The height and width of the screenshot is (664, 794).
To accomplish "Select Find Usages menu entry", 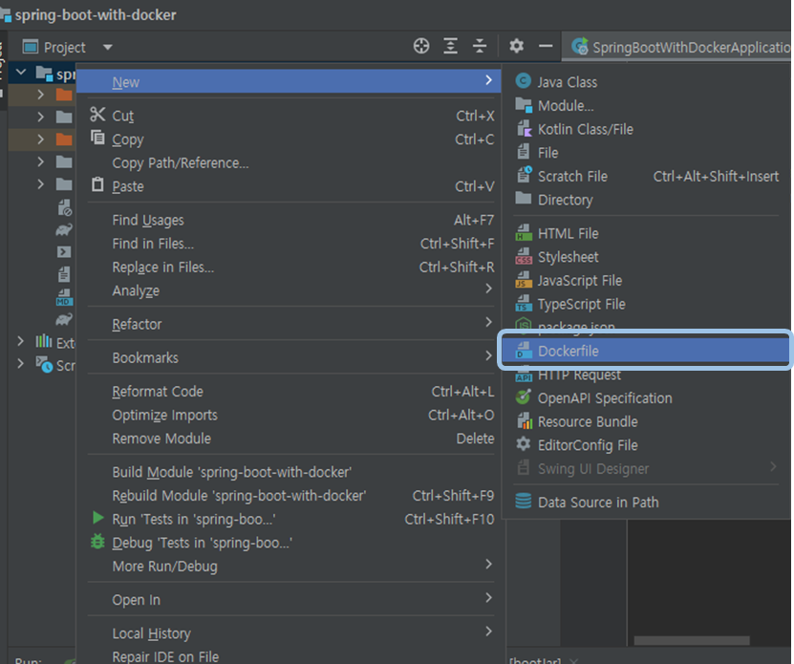I will [290, 220].
